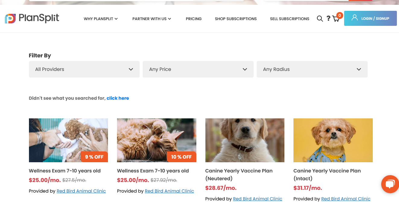Expand the Why PlanSplit menu
Image resolution: width=399 pixels, height=207 pixels.
tap(101, 19)
